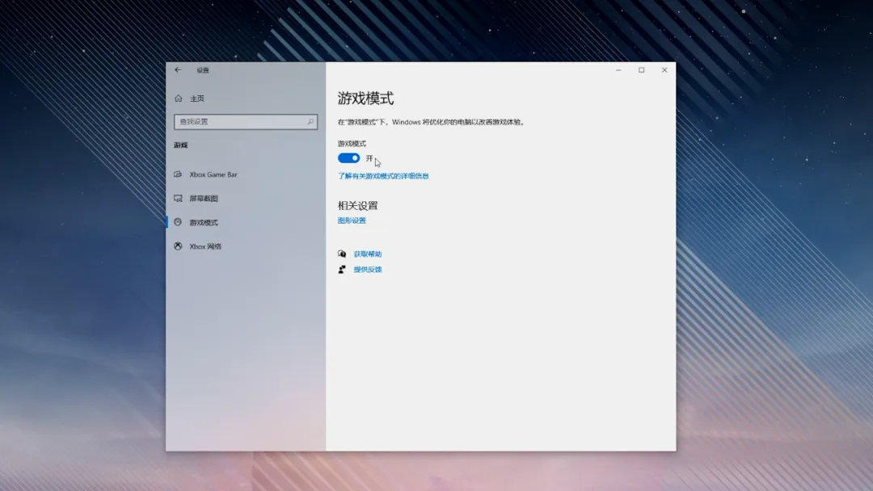Click the 开 toggle for Game Mode

coord(348,157)
